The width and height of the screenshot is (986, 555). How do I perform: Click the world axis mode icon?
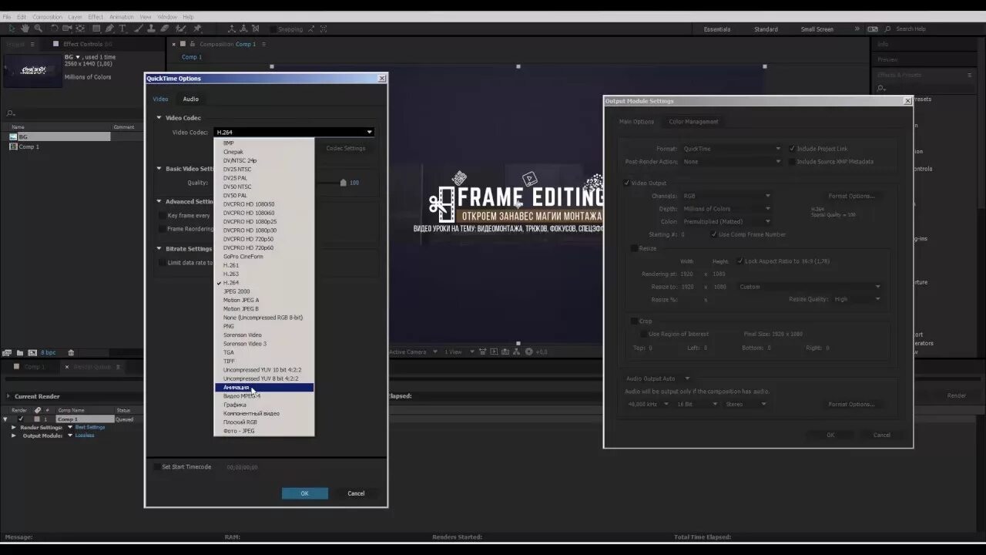pyautogui.click(x=243, y=29)
